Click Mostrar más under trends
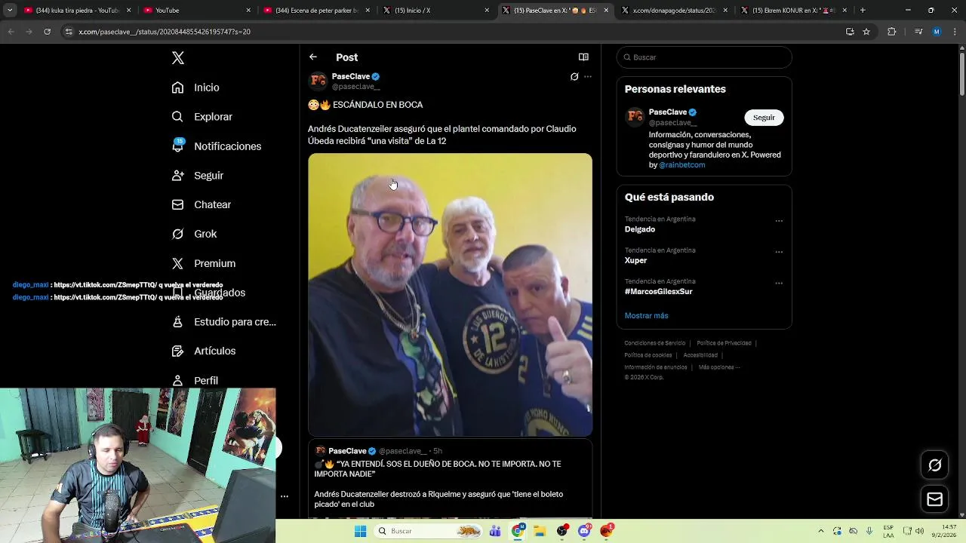 pos(646,315)
